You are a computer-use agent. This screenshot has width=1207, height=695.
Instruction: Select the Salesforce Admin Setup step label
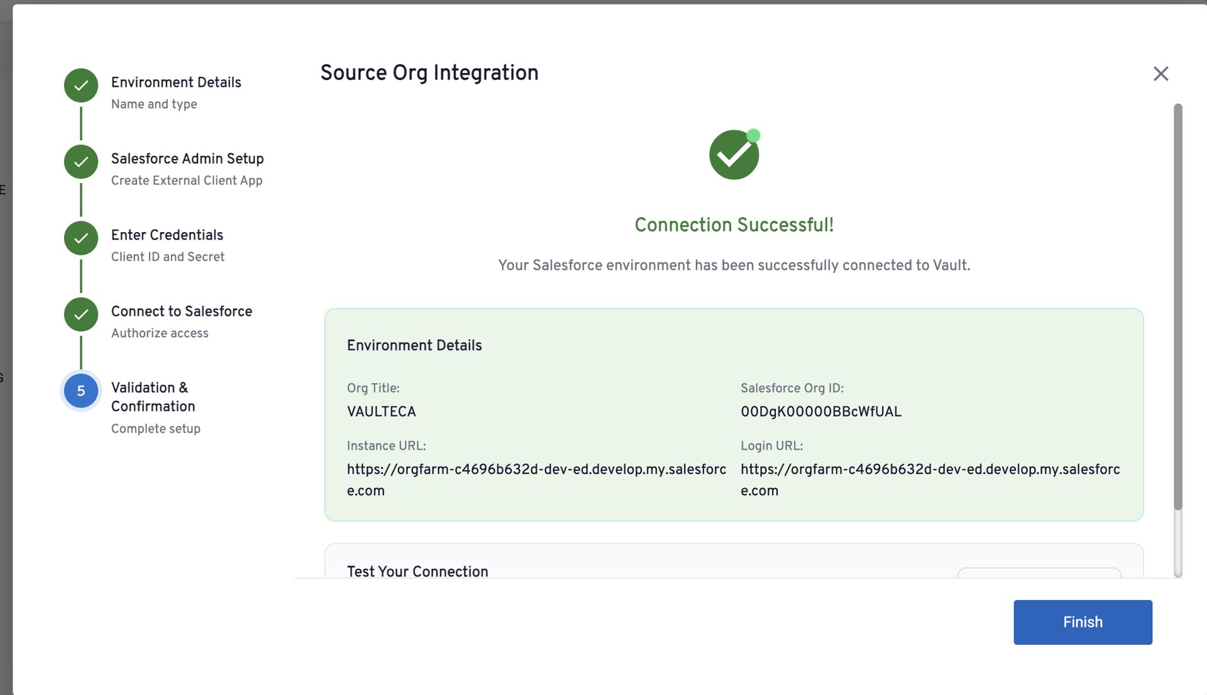click(x=187, y=159)
